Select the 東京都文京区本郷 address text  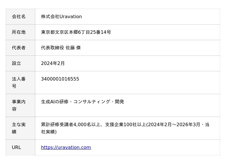(x=59, y=32)
